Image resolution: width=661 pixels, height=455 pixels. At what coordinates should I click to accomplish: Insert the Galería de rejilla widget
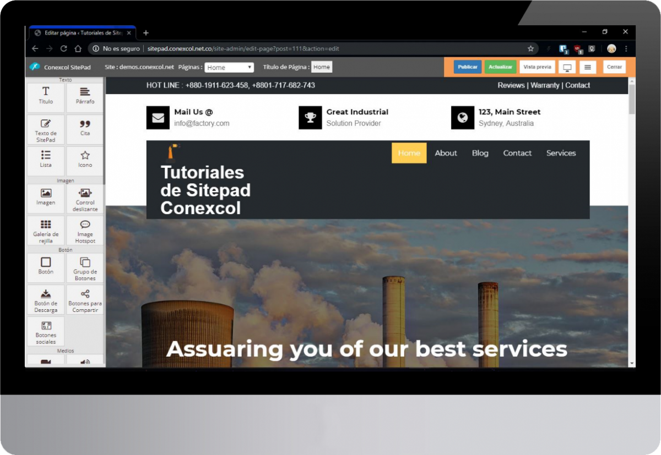(x=45, y=230)
